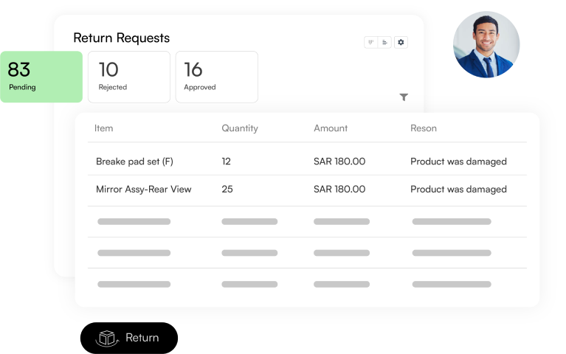Select the 83 Pending card

click(41, 77)
